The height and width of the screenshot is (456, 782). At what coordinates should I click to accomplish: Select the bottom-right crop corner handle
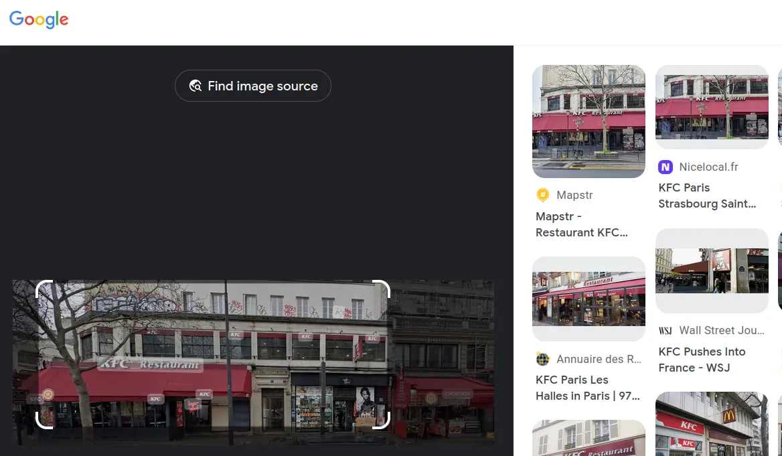(384, 422)
